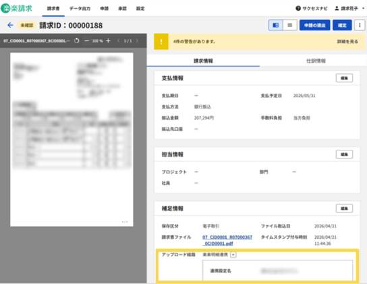Open 詳細を見る for warnings
The width and height of the screenshot is (367, 284).
347,42
